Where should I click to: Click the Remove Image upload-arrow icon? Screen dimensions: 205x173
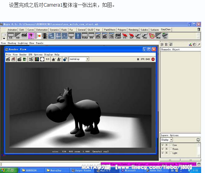click(x=59, y=59)
